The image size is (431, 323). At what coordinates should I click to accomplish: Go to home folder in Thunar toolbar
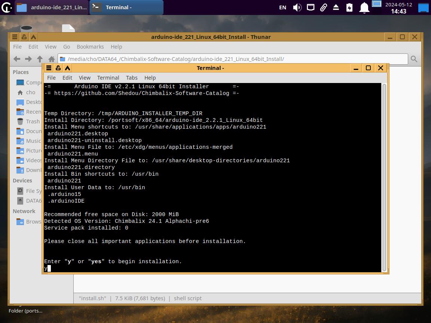(x=51, y=59)
